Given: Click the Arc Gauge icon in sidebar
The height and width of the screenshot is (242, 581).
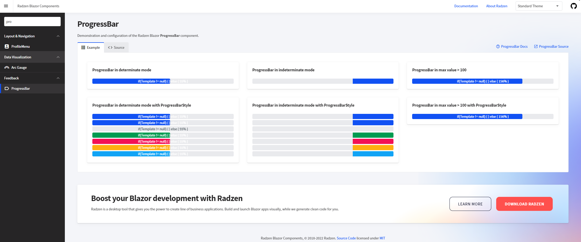Looking at the screenshot, I should (7, 67).
